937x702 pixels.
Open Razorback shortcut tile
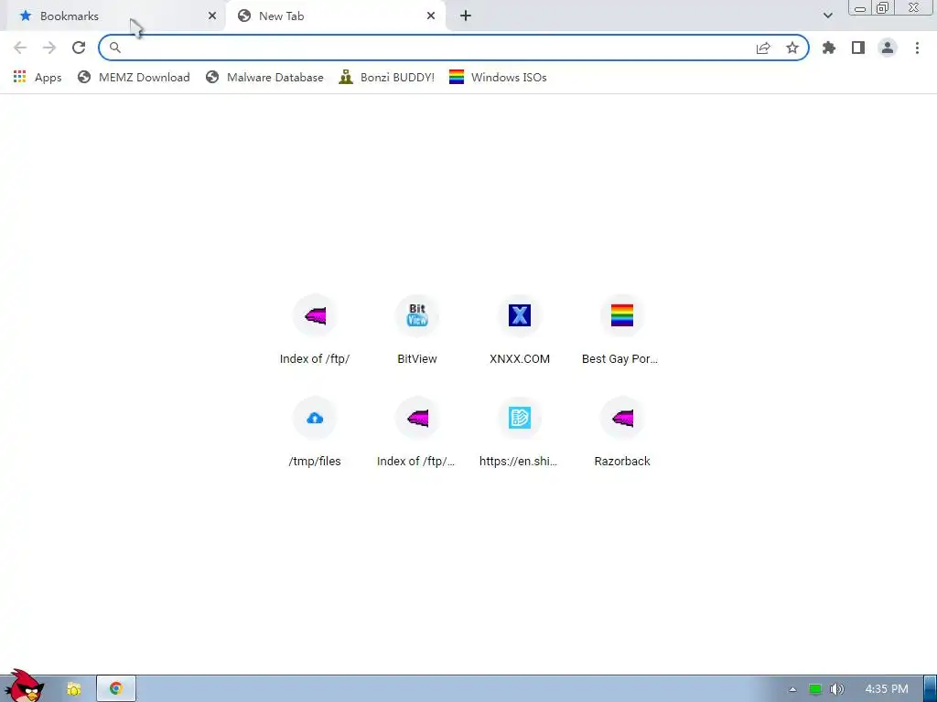[622, 432]
